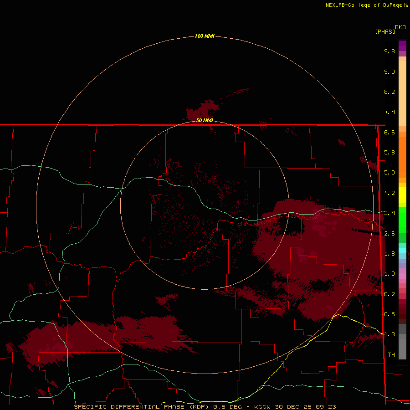Click the 8.2 legend value
Viewport: 410px width, 410px height.
click(x=389, y=92)
